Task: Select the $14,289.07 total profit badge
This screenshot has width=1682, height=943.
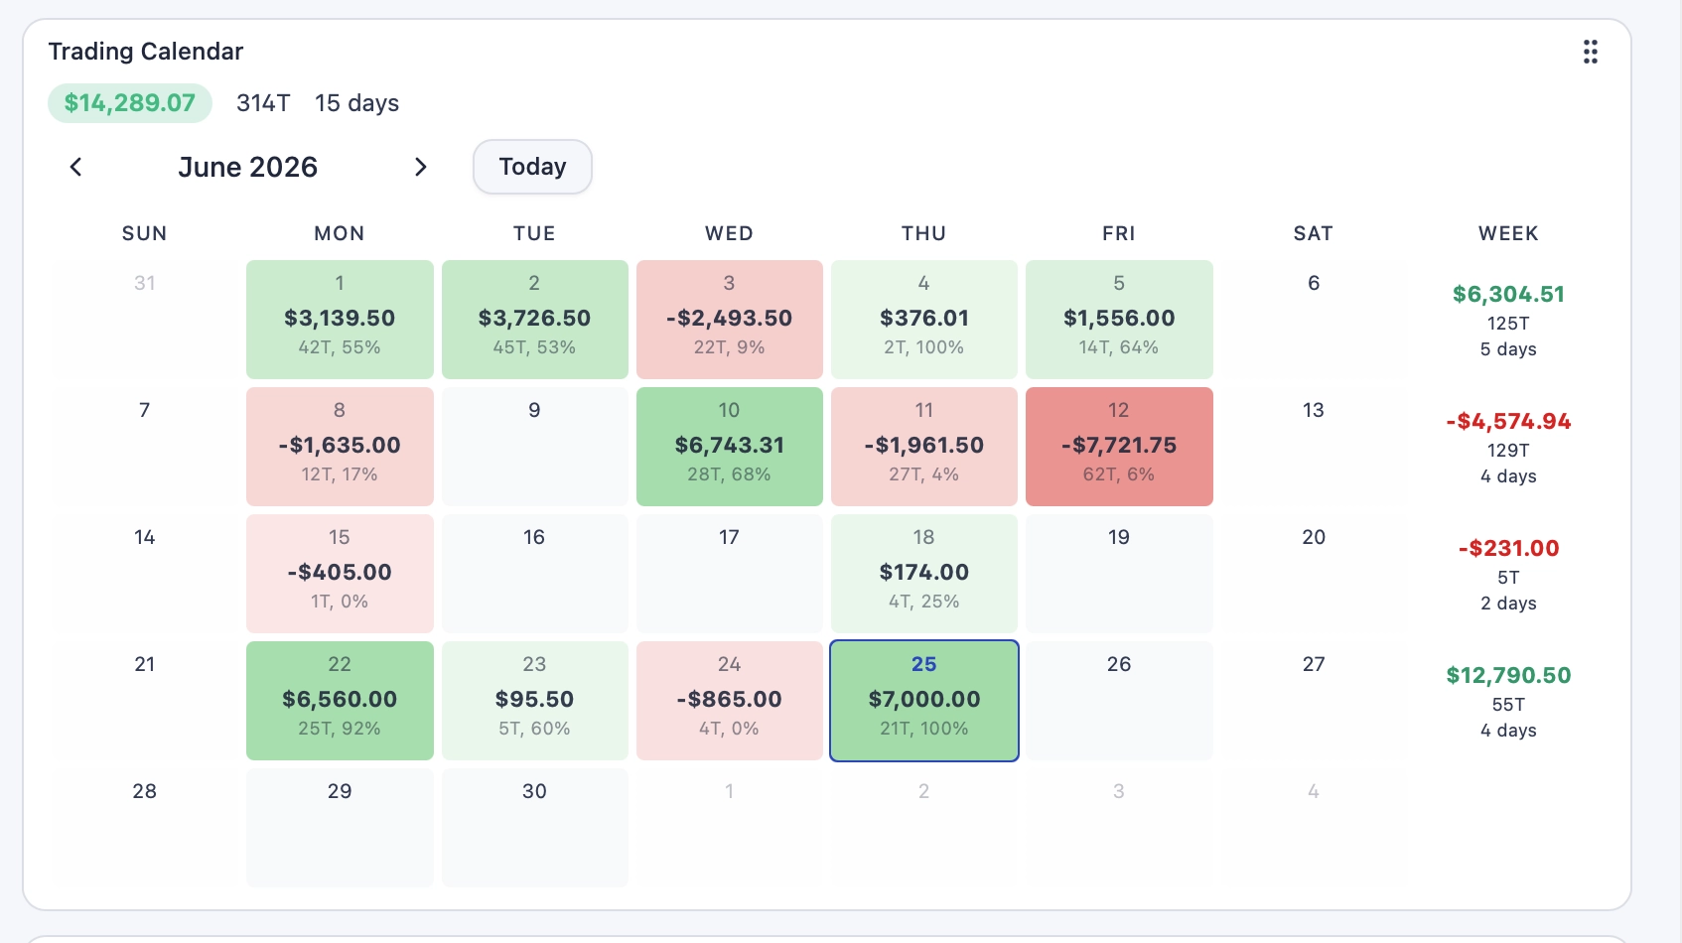Action: [x=130, y=103]
